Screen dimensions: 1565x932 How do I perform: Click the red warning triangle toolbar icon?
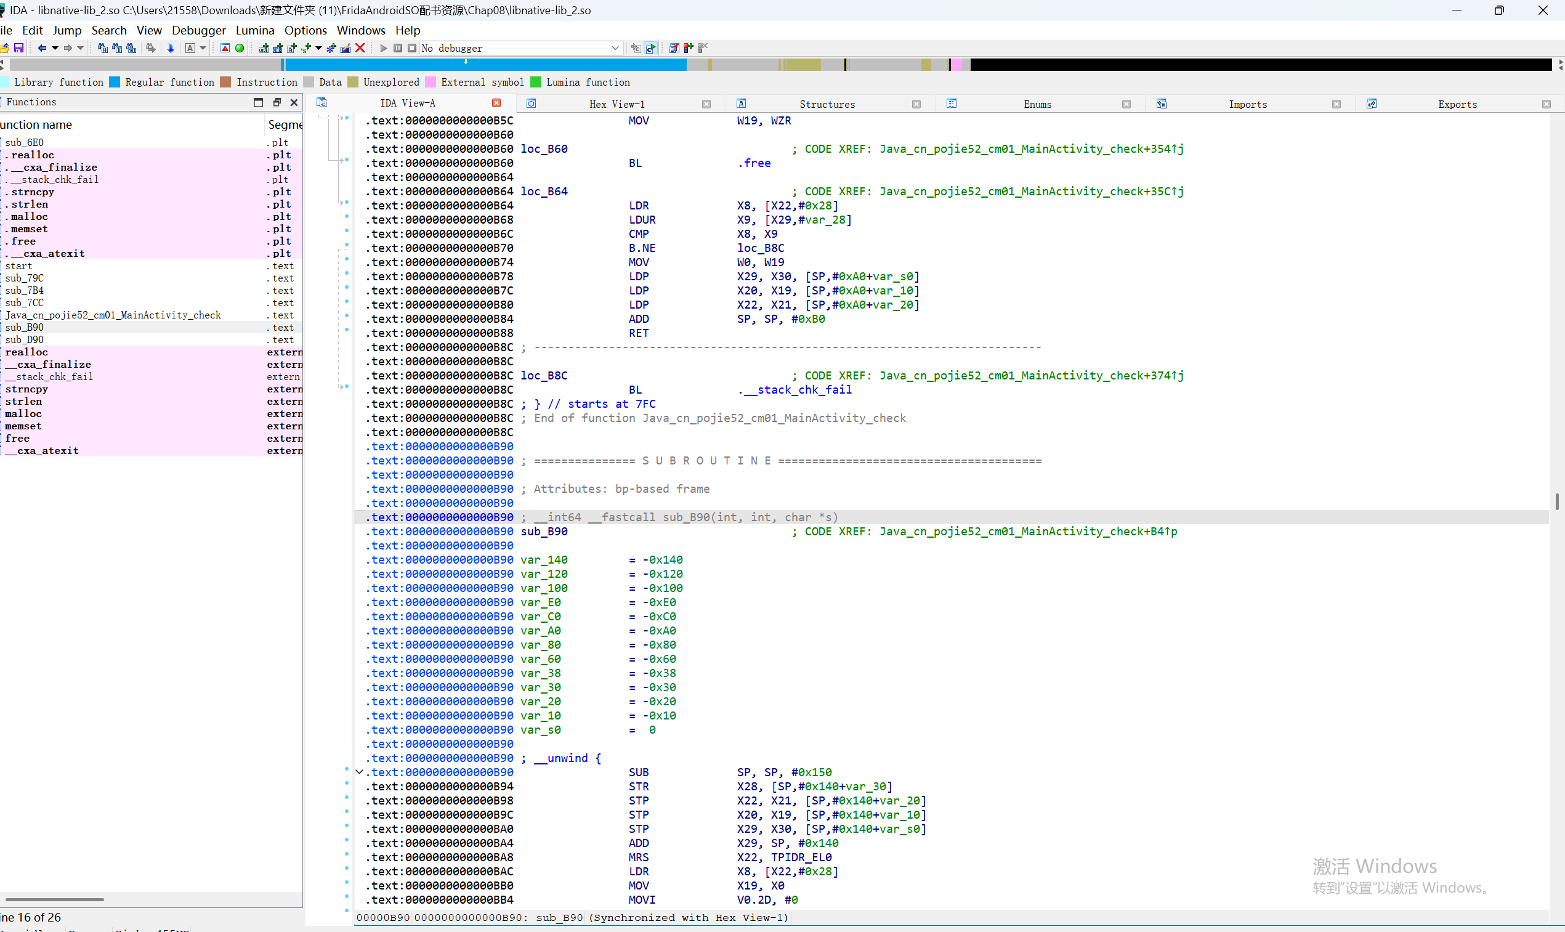[225, 47]
